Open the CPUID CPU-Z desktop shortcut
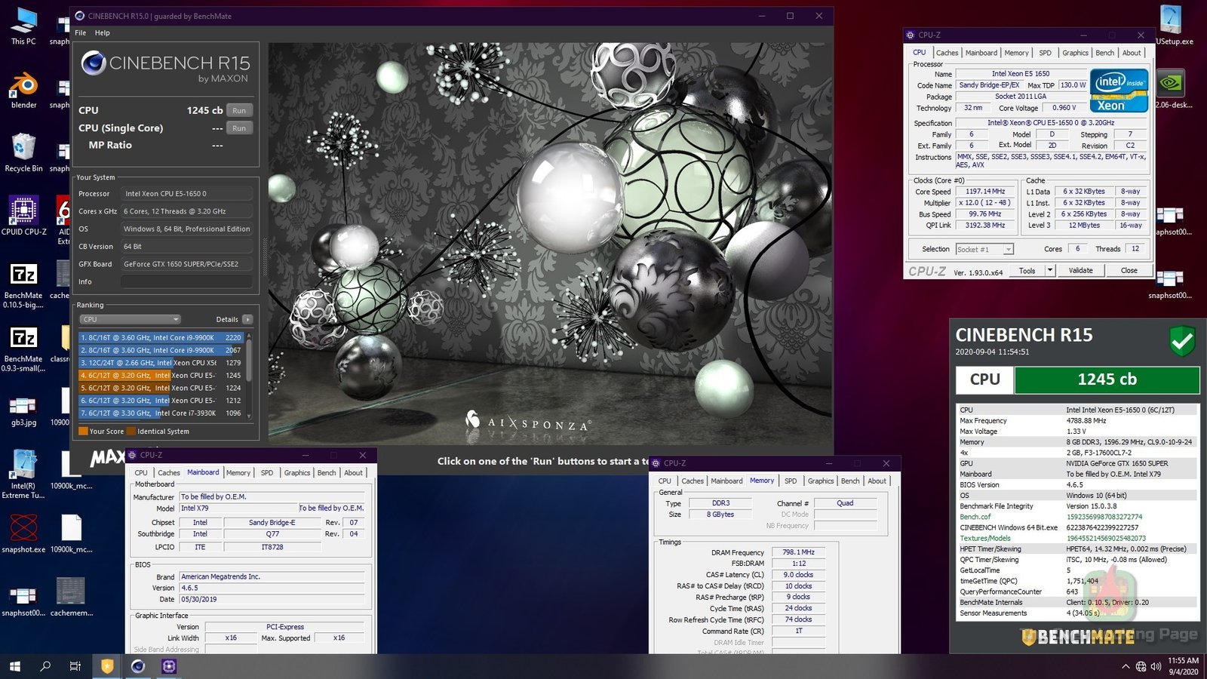 [23, 213]
